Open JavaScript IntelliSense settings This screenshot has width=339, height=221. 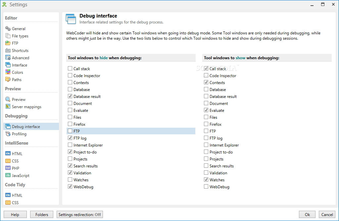coord(21,176)
